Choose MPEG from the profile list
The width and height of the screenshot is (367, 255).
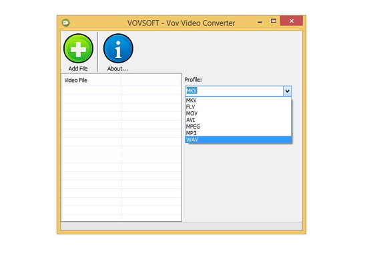tap(238, 127)
